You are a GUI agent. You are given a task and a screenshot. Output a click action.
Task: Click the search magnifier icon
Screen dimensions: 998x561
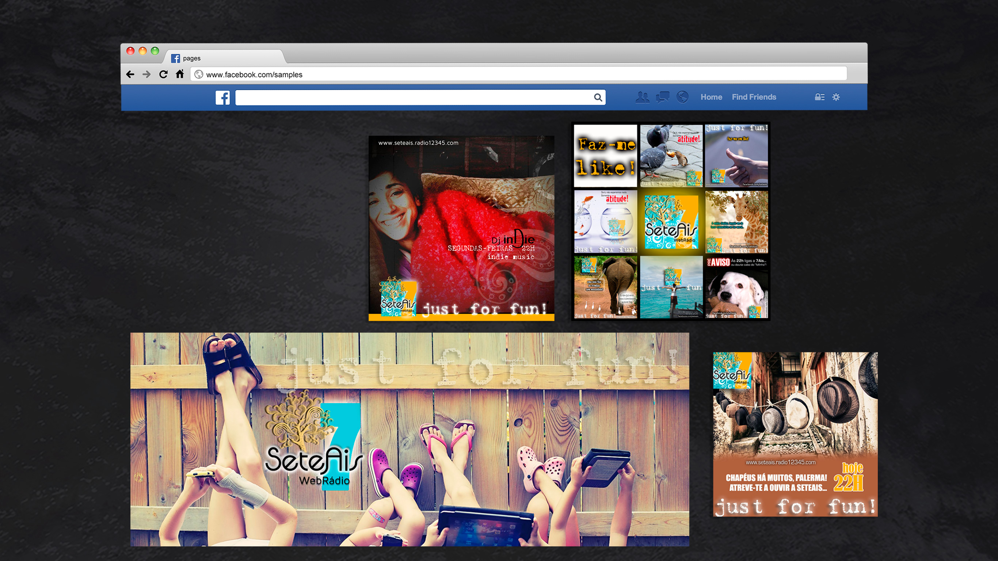(598, 97)
